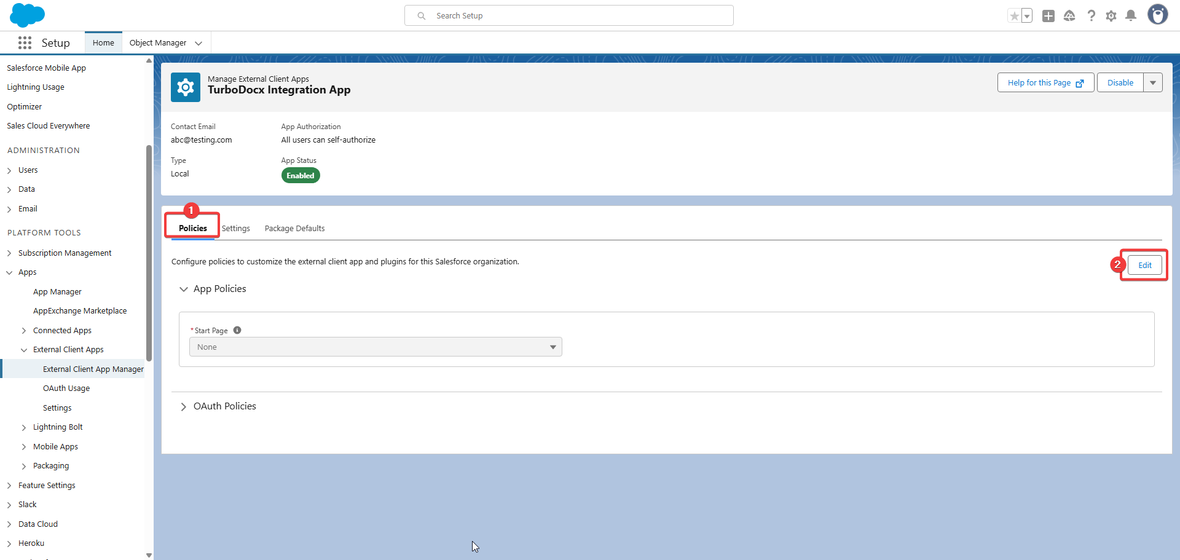Expand the Heroku tree node
Image resolution: width=1180 pixels, height=560 pixels.
click(9, 543)
